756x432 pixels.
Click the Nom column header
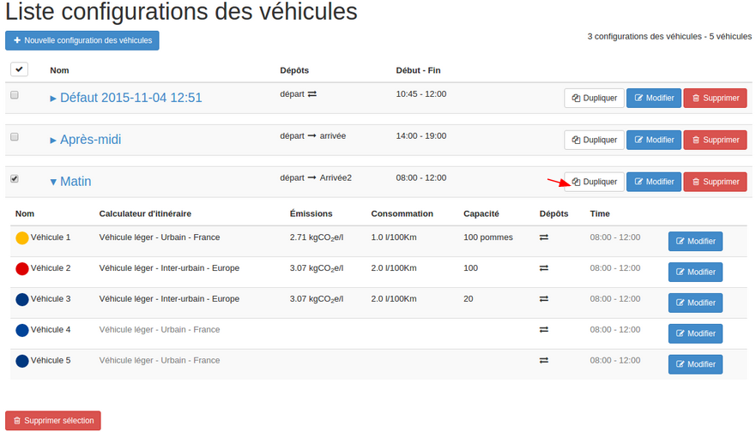[59, 70]
